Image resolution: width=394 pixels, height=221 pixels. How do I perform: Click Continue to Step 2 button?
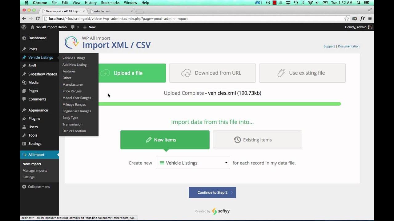(212, 192)
